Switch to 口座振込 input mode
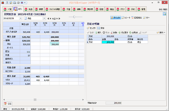This screenshot has height=111, width=169. [136, 18]
